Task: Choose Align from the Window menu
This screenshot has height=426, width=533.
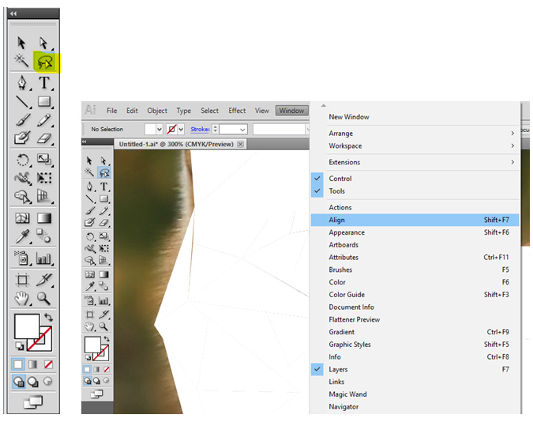Action: 337,221
